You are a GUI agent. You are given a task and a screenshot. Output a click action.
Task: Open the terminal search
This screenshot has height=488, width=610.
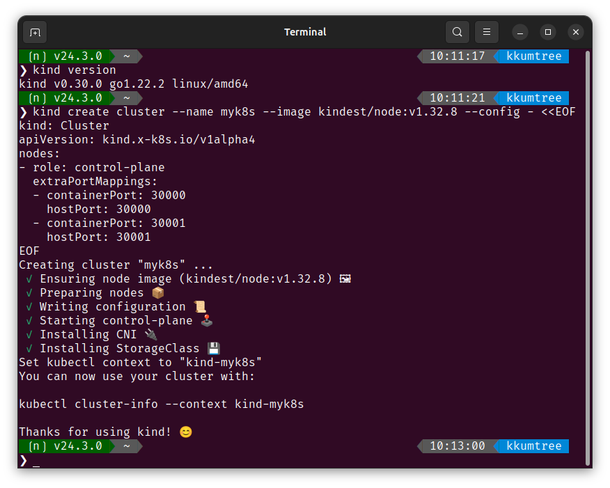coord(457,32)
